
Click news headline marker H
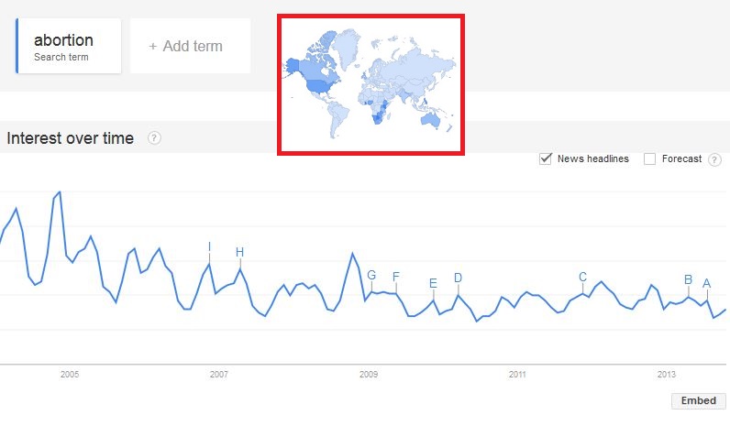click(x=239, y=252)
